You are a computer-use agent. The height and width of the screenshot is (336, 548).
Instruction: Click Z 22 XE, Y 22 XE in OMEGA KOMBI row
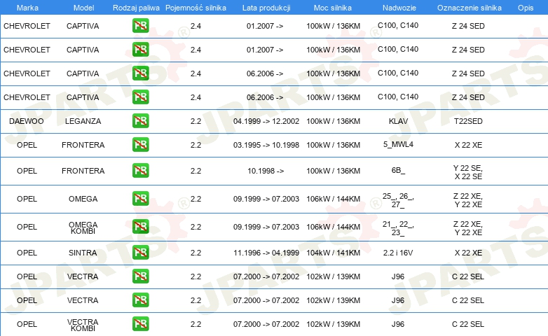coord(468,228)
